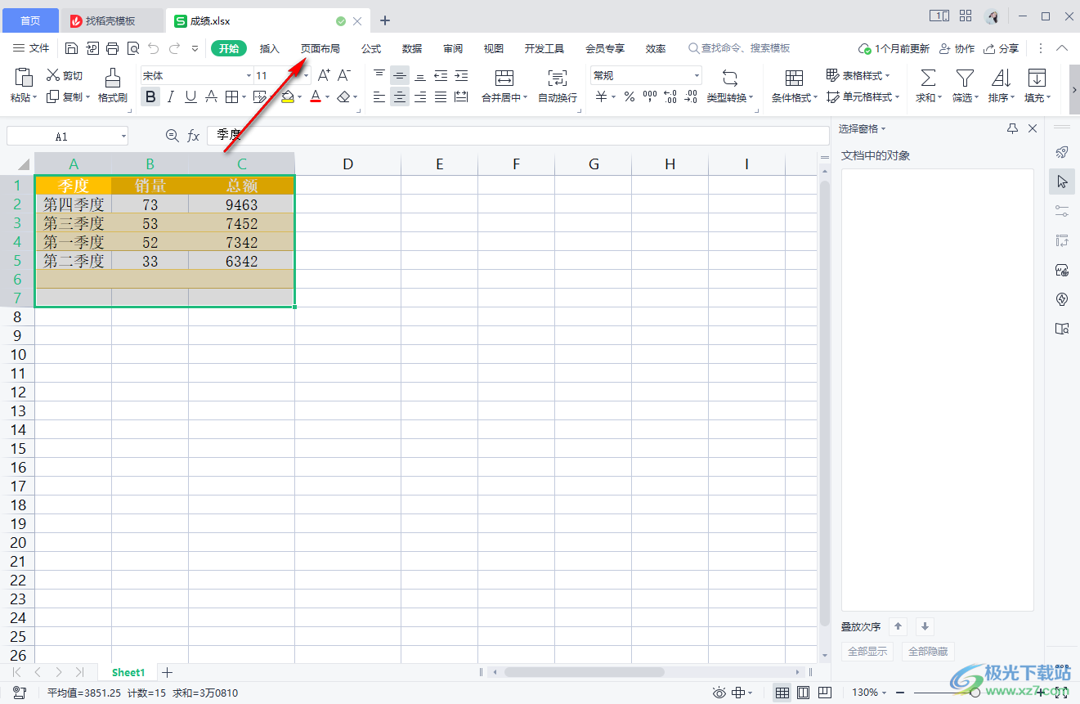
Task: Click the Sum (求和) sigma icon
Action: (928, 78)
